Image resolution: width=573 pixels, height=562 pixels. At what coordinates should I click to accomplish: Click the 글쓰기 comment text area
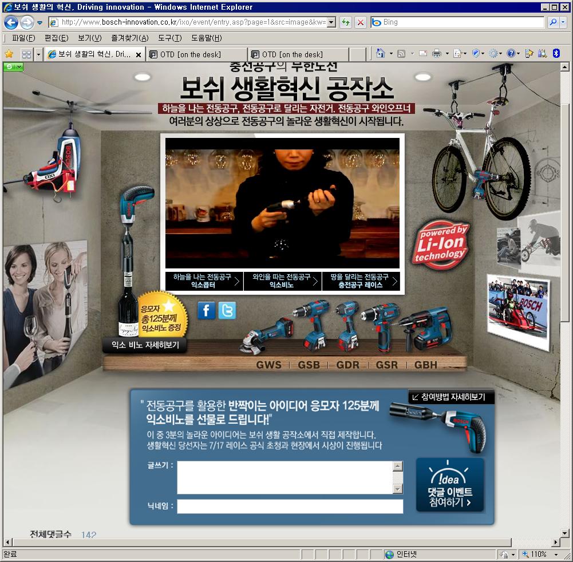(285, 477)
